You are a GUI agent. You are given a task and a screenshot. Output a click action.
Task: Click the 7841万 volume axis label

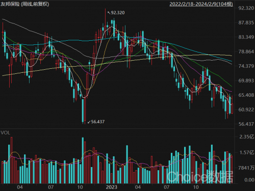coord(246,168)
